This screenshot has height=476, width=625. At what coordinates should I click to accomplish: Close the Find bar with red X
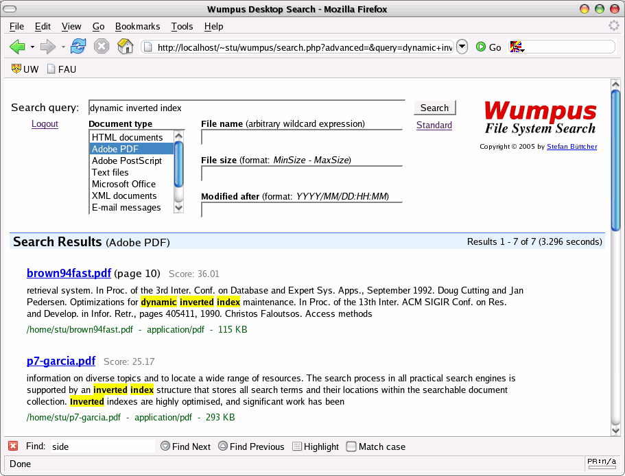[13, 447]
